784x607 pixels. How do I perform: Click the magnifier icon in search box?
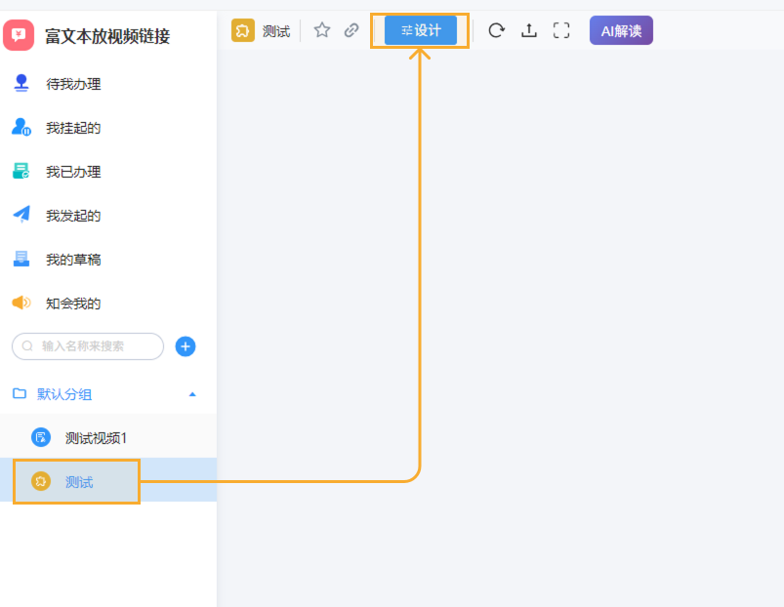click(x=27, y=346)
